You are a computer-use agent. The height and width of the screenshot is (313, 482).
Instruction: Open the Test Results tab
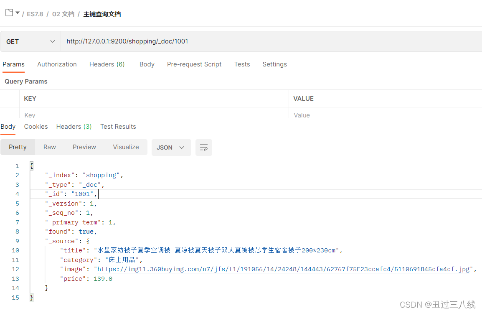coord(118,127)
